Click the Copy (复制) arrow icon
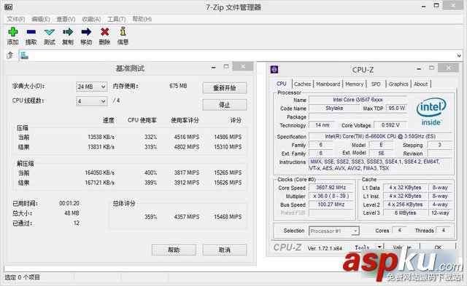The width and height of the screenshot is (467, 286). (68, 32)
